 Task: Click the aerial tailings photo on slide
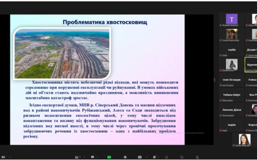(x=62, y=53)
